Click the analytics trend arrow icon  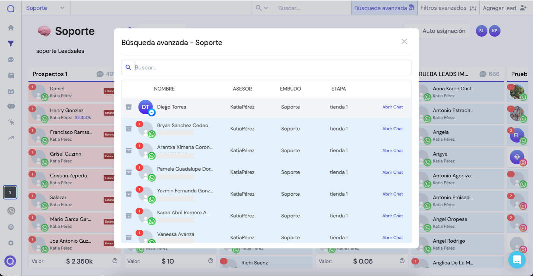(11, 138)
